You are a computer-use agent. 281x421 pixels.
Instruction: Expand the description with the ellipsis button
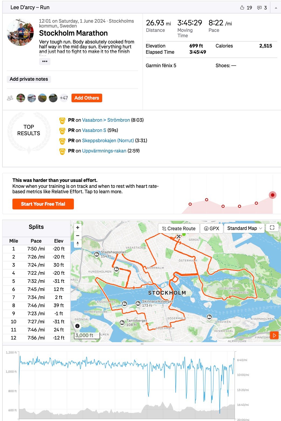tap(45, 61)
